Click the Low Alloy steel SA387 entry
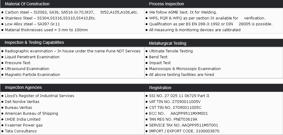Screen dimensions: 283x135 pos(32,24)
